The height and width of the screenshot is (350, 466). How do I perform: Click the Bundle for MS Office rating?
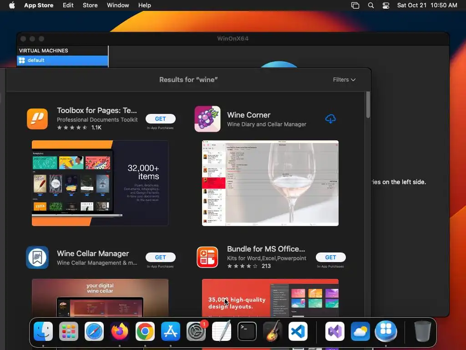click(x=242, y=266)
